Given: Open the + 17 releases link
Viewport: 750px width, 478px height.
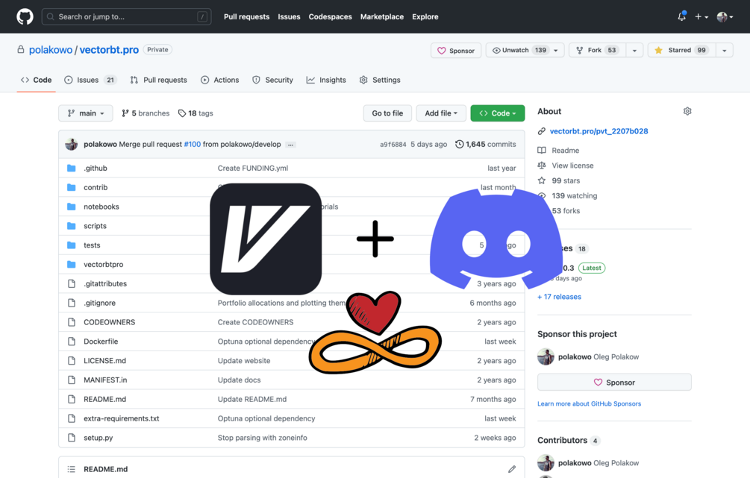Looking at the screenshot, I should tap(559, 297).
